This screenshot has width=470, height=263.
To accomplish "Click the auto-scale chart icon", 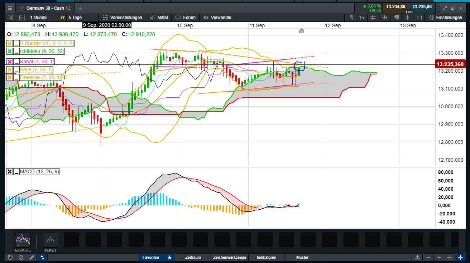I will pos(417,258).
